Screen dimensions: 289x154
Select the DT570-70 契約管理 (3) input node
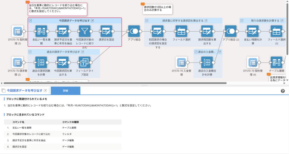click(x=17, y=31)
